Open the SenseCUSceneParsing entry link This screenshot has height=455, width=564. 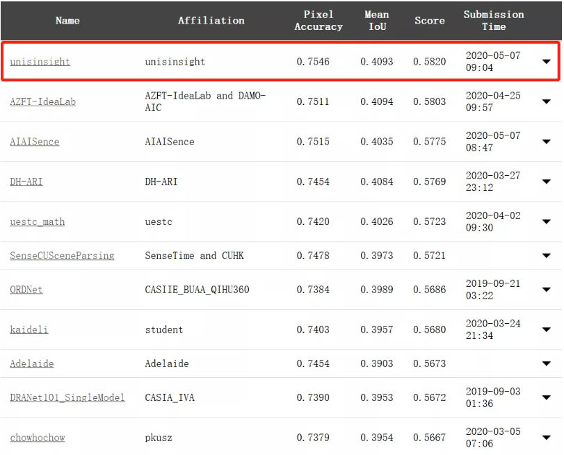coord(62,256)
